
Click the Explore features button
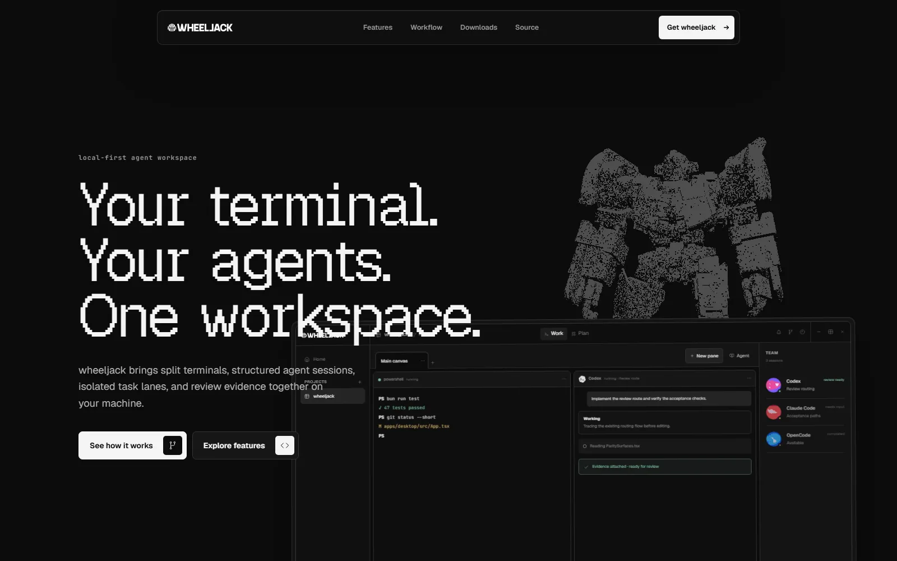pos(245,445)
